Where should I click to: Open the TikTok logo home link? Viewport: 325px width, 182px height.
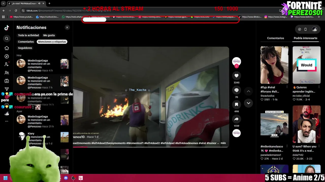point(7,28)
